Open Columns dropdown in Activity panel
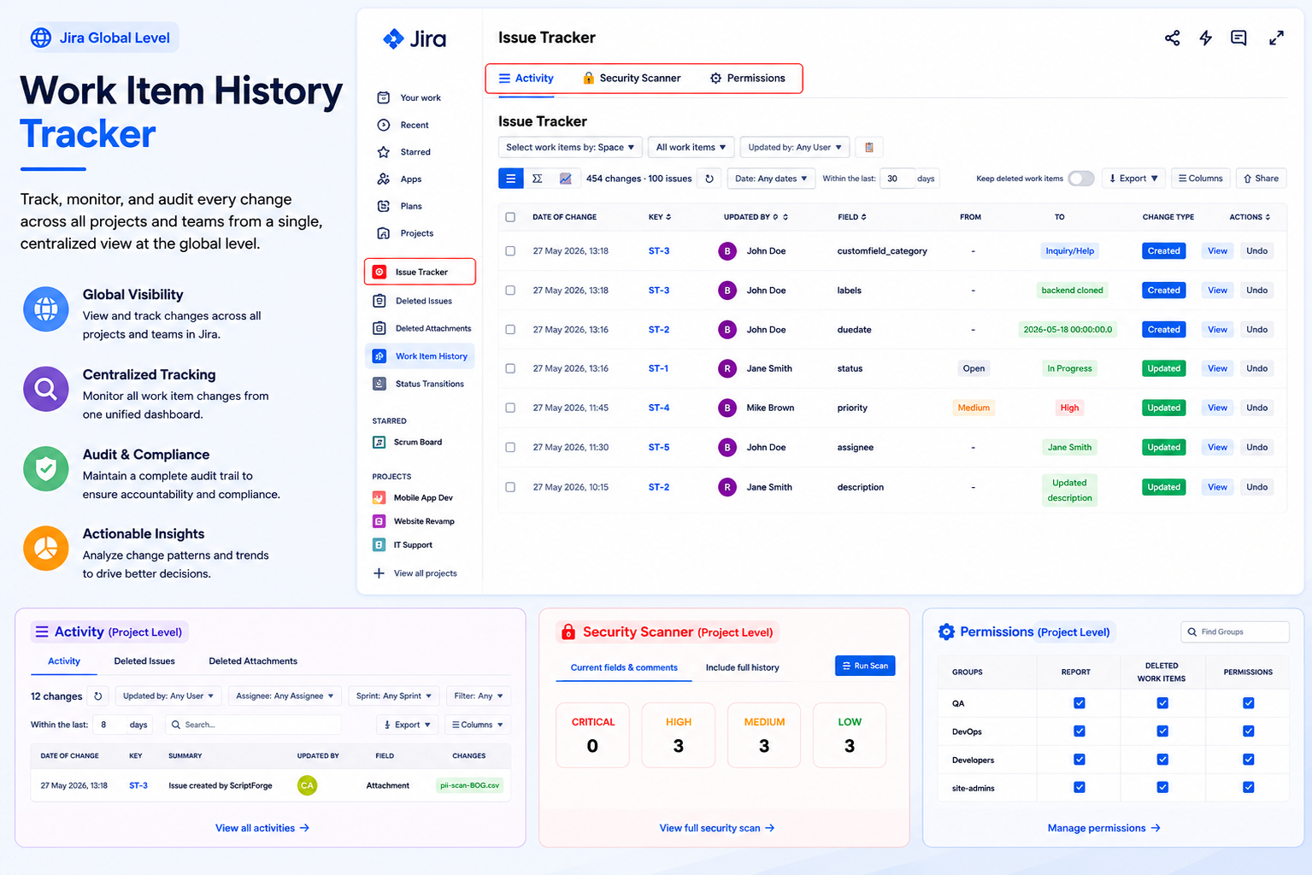The image size is (1312, 875). [x=478, y=725]
